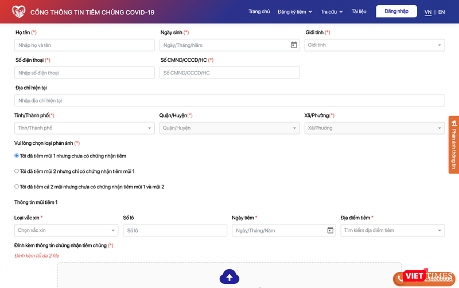Screen dimensions: 459x288
Task: Click the cloud upload icon
Action: tap(229, 277)
